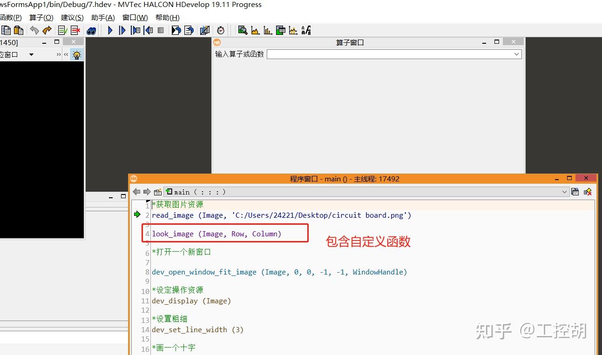The height and width of the screenshot is (355, 602).
Task: Click the stopwatch profiler icon
Action: click(221, 30)
